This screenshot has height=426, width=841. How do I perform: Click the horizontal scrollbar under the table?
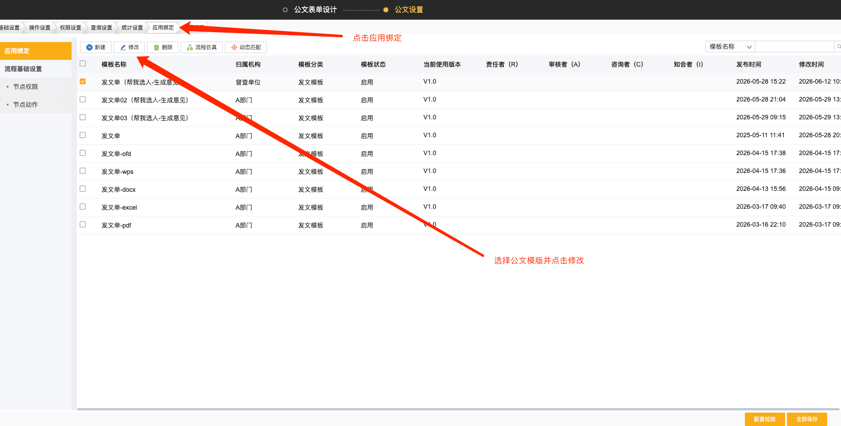458,409
